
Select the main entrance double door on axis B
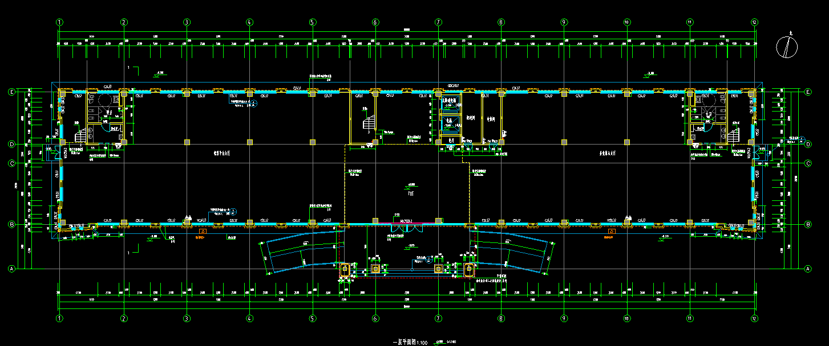click(406, 228)
